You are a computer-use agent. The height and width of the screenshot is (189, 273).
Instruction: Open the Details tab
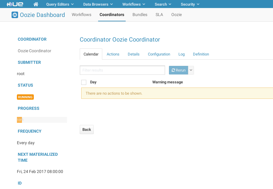pyautogui.click(x=133, y=54)
